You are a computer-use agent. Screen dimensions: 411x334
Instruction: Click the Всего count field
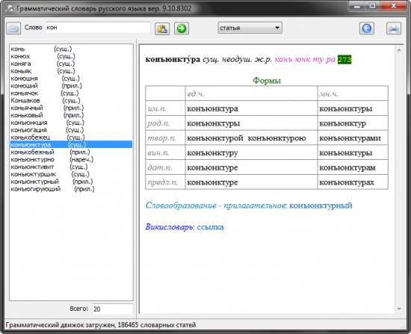pos(112,309)
